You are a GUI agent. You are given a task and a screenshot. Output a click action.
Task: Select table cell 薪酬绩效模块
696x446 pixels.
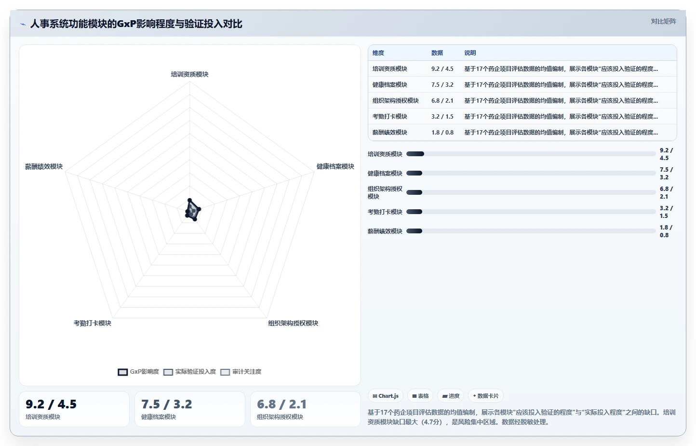click(390, 133)
